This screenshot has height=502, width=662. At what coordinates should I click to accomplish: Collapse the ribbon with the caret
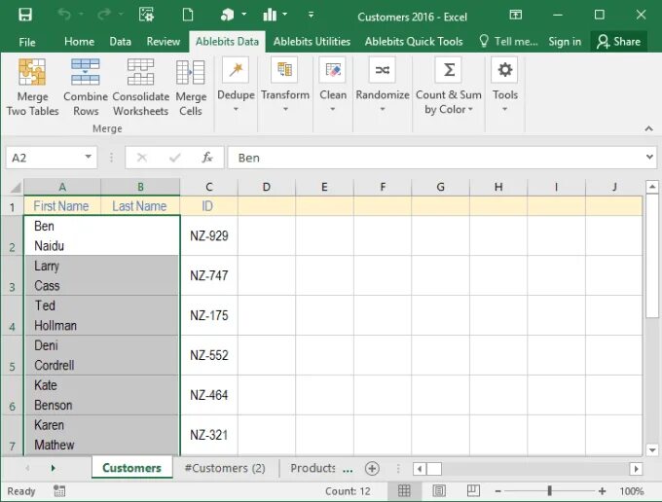[x=649, y=128]
